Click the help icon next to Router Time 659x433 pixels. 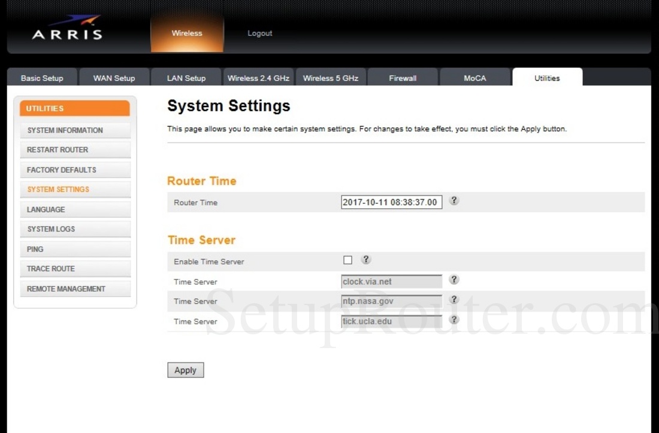coord(454,201)
